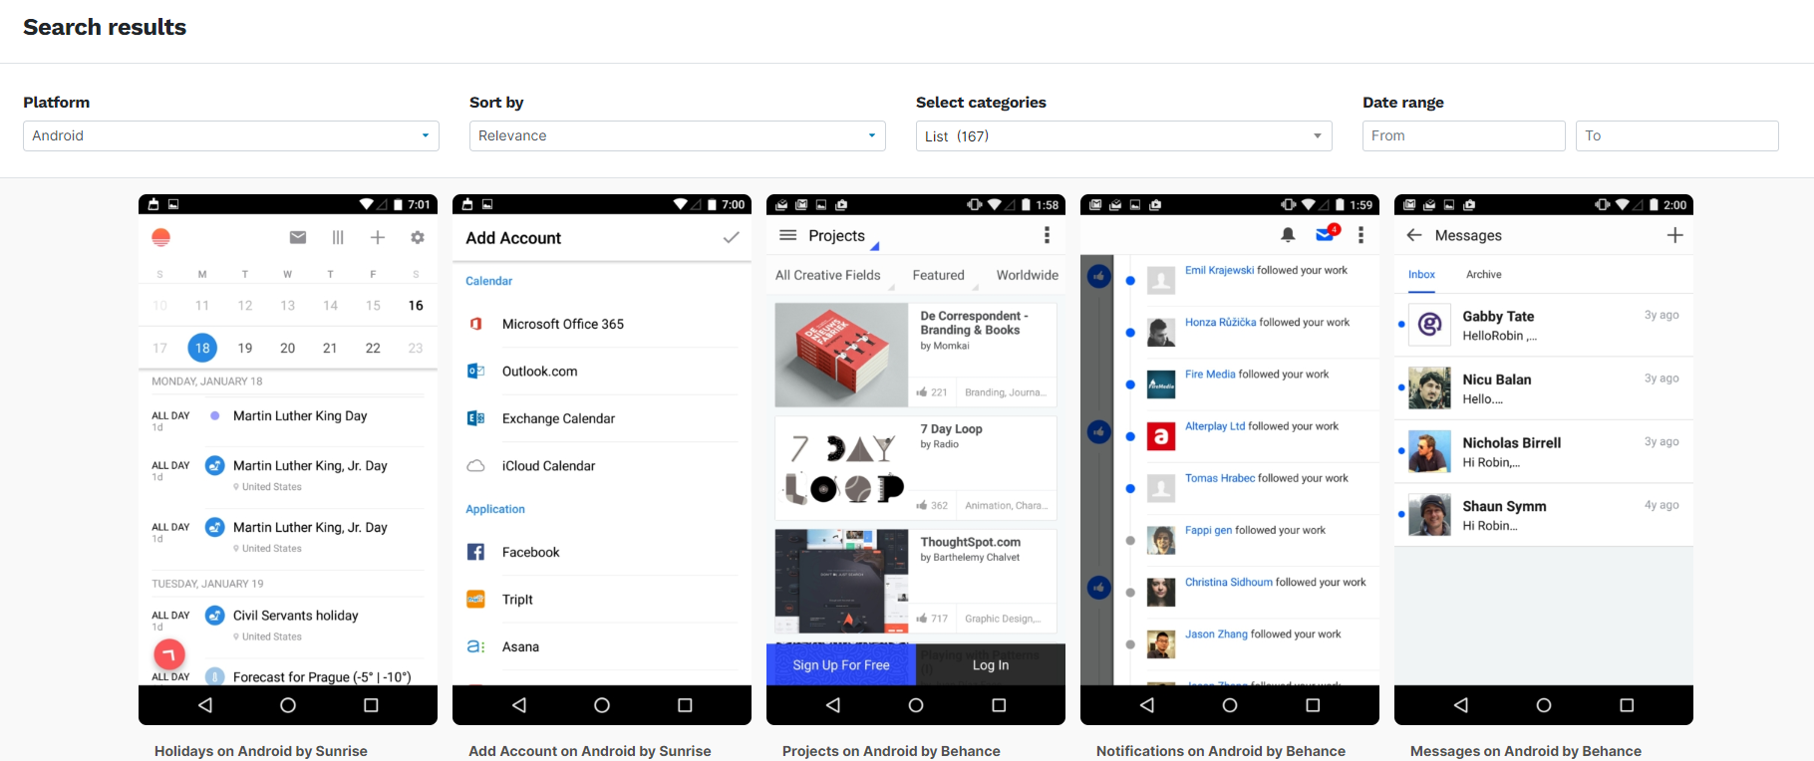This screenshot has width=1814, height=761.
Task: Click the three-bar view icon in Sunrise
Action: (x=338, y=237)
